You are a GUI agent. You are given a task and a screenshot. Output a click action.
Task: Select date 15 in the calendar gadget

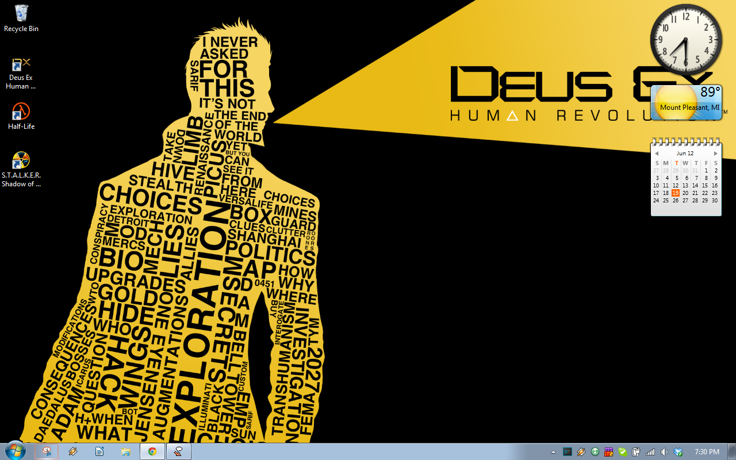[x=705, y=186]
